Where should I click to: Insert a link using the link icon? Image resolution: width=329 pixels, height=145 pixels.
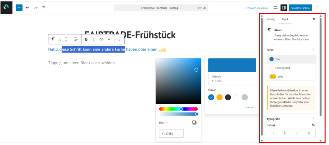point(102,39)
